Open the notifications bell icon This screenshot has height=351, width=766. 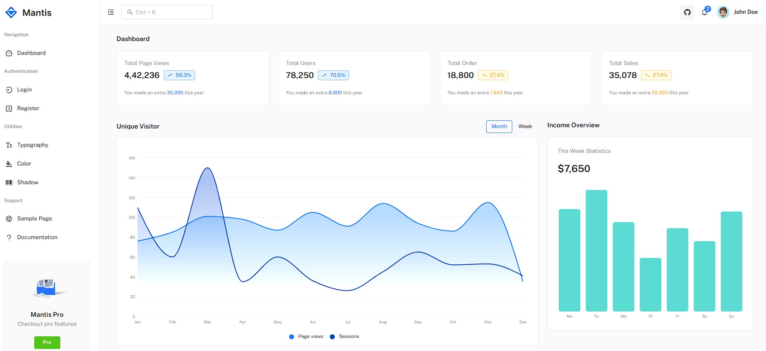tap(705, 12)
